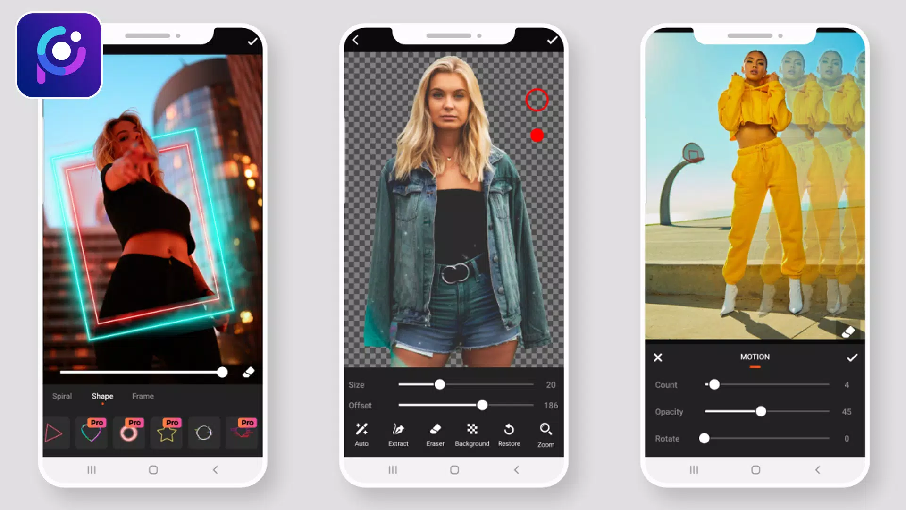Expand Motion Count adjustment control
This screenshot has height=510, width=906.
click(x=714, y=384)
